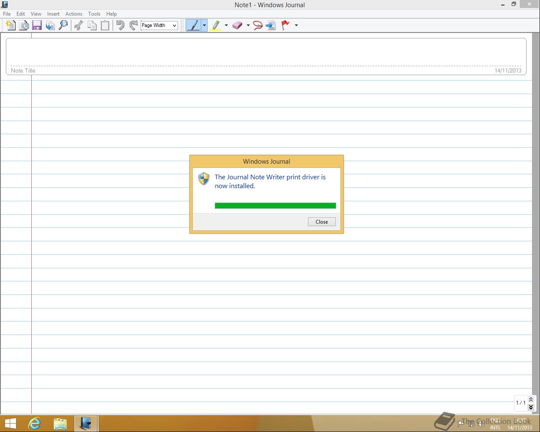Image resolution: width=540 pixels, height=432 pixels.
Task: Open the Action Center flag tray icon
Action: pyautogui.click(x=461, y=424)
